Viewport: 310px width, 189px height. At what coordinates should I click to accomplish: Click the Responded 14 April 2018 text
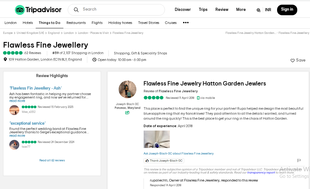coord(166,185)
